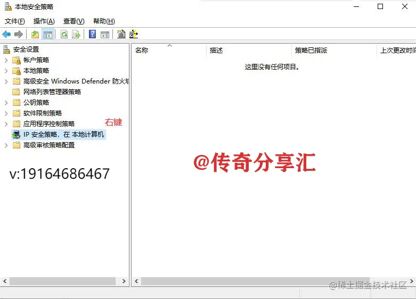Select 高级审核策略配置 in the tree
The height and width of the screenshot is (299, 416).
pos(49,145)
